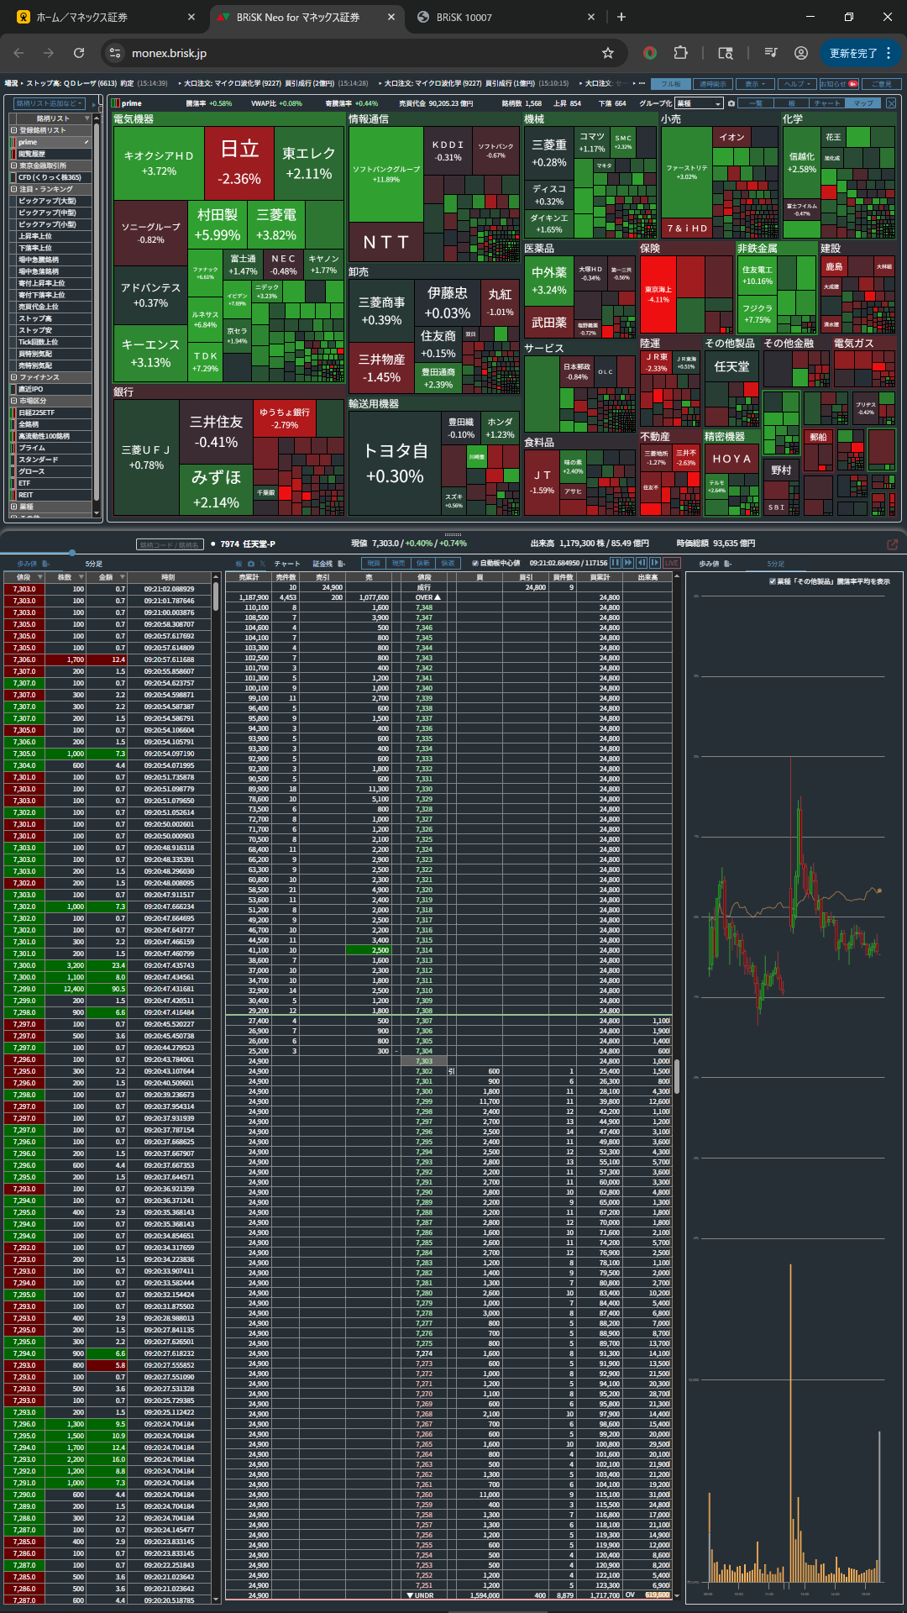
Task: Open the external pop-out icon beside 時価総額
Action: coord(892,544)
